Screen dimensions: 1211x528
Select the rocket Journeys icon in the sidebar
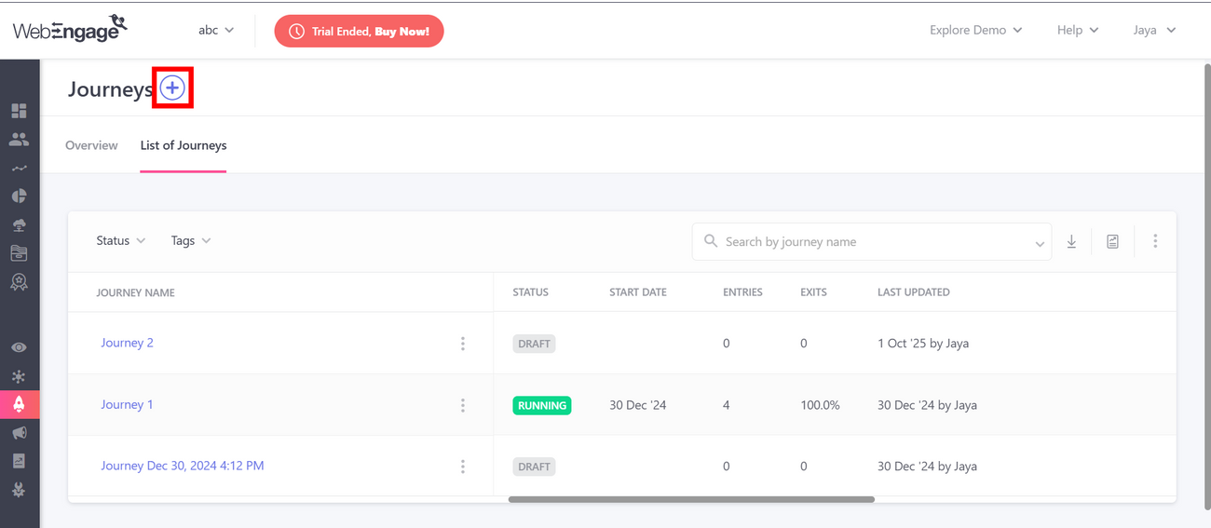point(19,404)
